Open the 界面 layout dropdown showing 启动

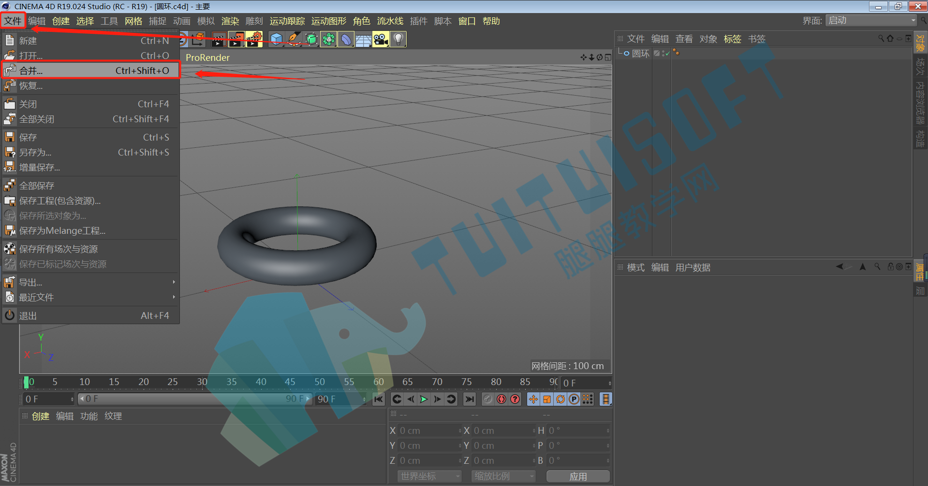871,20
